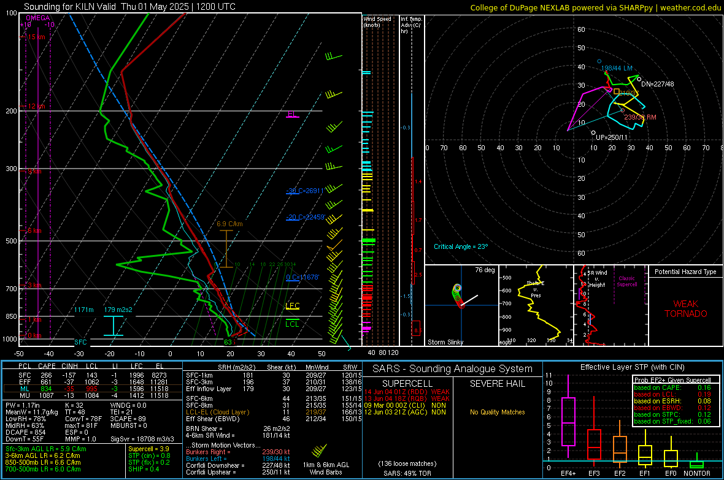Click the '1km & 6km AGL Wind Barbs' icon
The height and width of the screenshot is (480, 724).
point(320,451)
